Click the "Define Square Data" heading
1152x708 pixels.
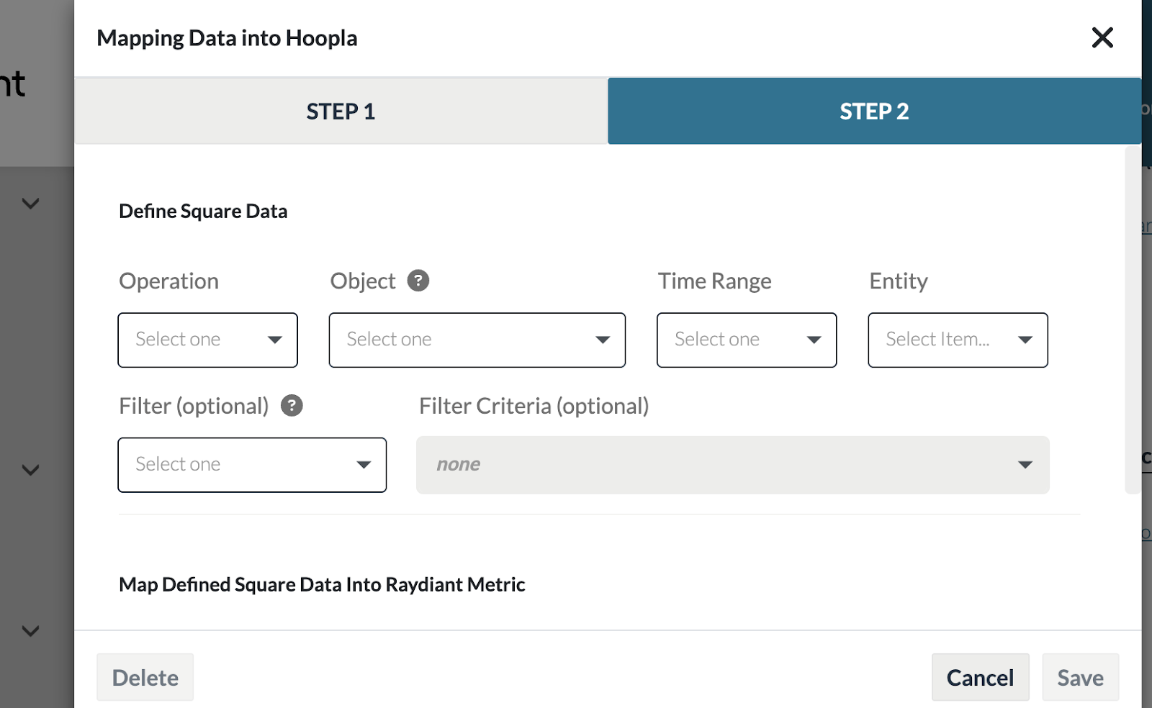click(x=203, y=211)
